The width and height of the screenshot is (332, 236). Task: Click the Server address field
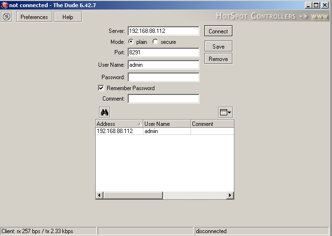[x=163, y=31]
